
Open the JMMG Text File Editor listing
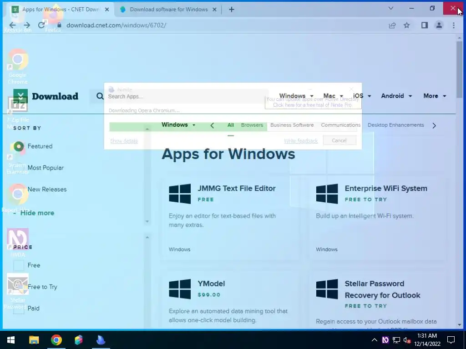237,189
